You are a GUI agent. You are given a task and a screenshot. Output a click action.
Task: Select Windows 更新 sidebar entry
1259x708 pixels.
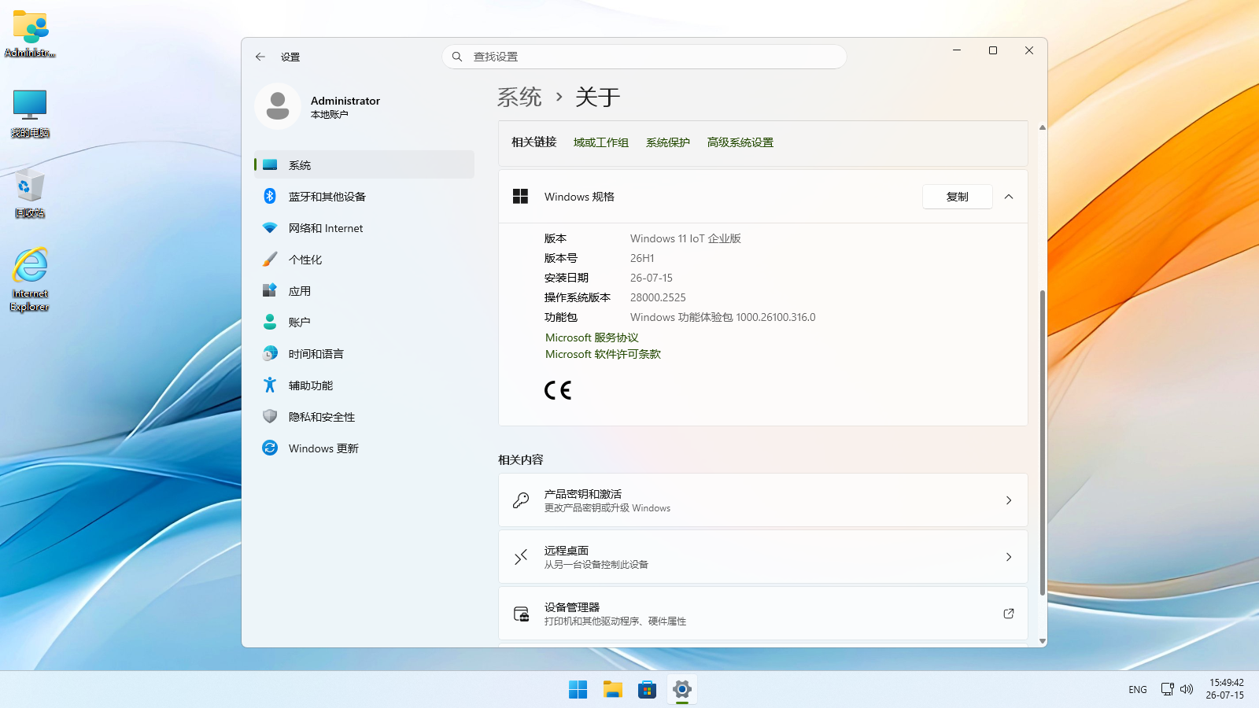pos(364,448)
